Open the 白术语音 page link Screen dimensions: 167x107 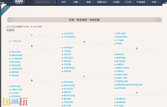pyautogui.click(x=15, y=93)
